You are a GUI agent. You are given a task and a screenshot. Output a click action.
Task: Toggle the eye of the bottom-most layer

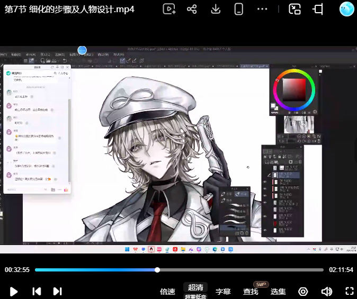coord(265,230)
